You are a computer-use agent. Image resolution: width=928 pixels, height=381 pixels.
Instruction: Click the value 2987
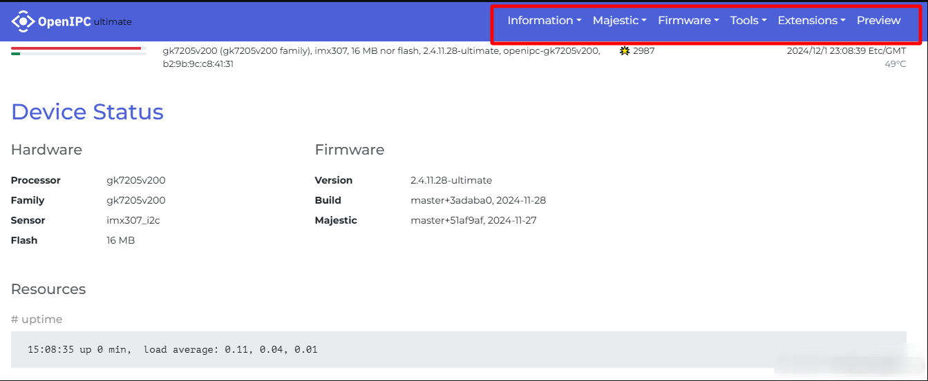tap(644, 51)
